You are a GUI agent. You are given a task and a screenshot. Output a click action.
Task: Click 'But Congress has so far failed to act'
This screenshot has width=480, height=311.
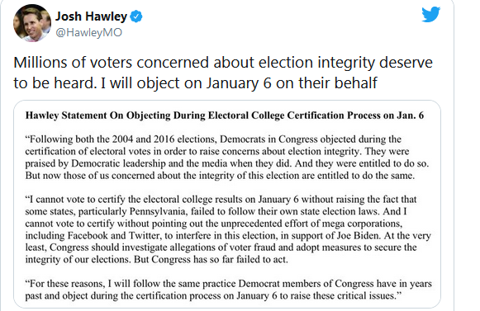[211, 260]
